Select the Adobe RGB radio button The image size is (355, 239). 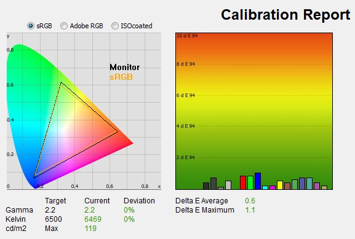pos(64,26)
